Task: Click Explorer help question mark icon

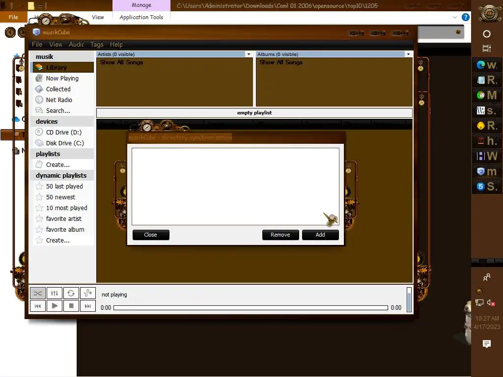Action: point(465,17)
